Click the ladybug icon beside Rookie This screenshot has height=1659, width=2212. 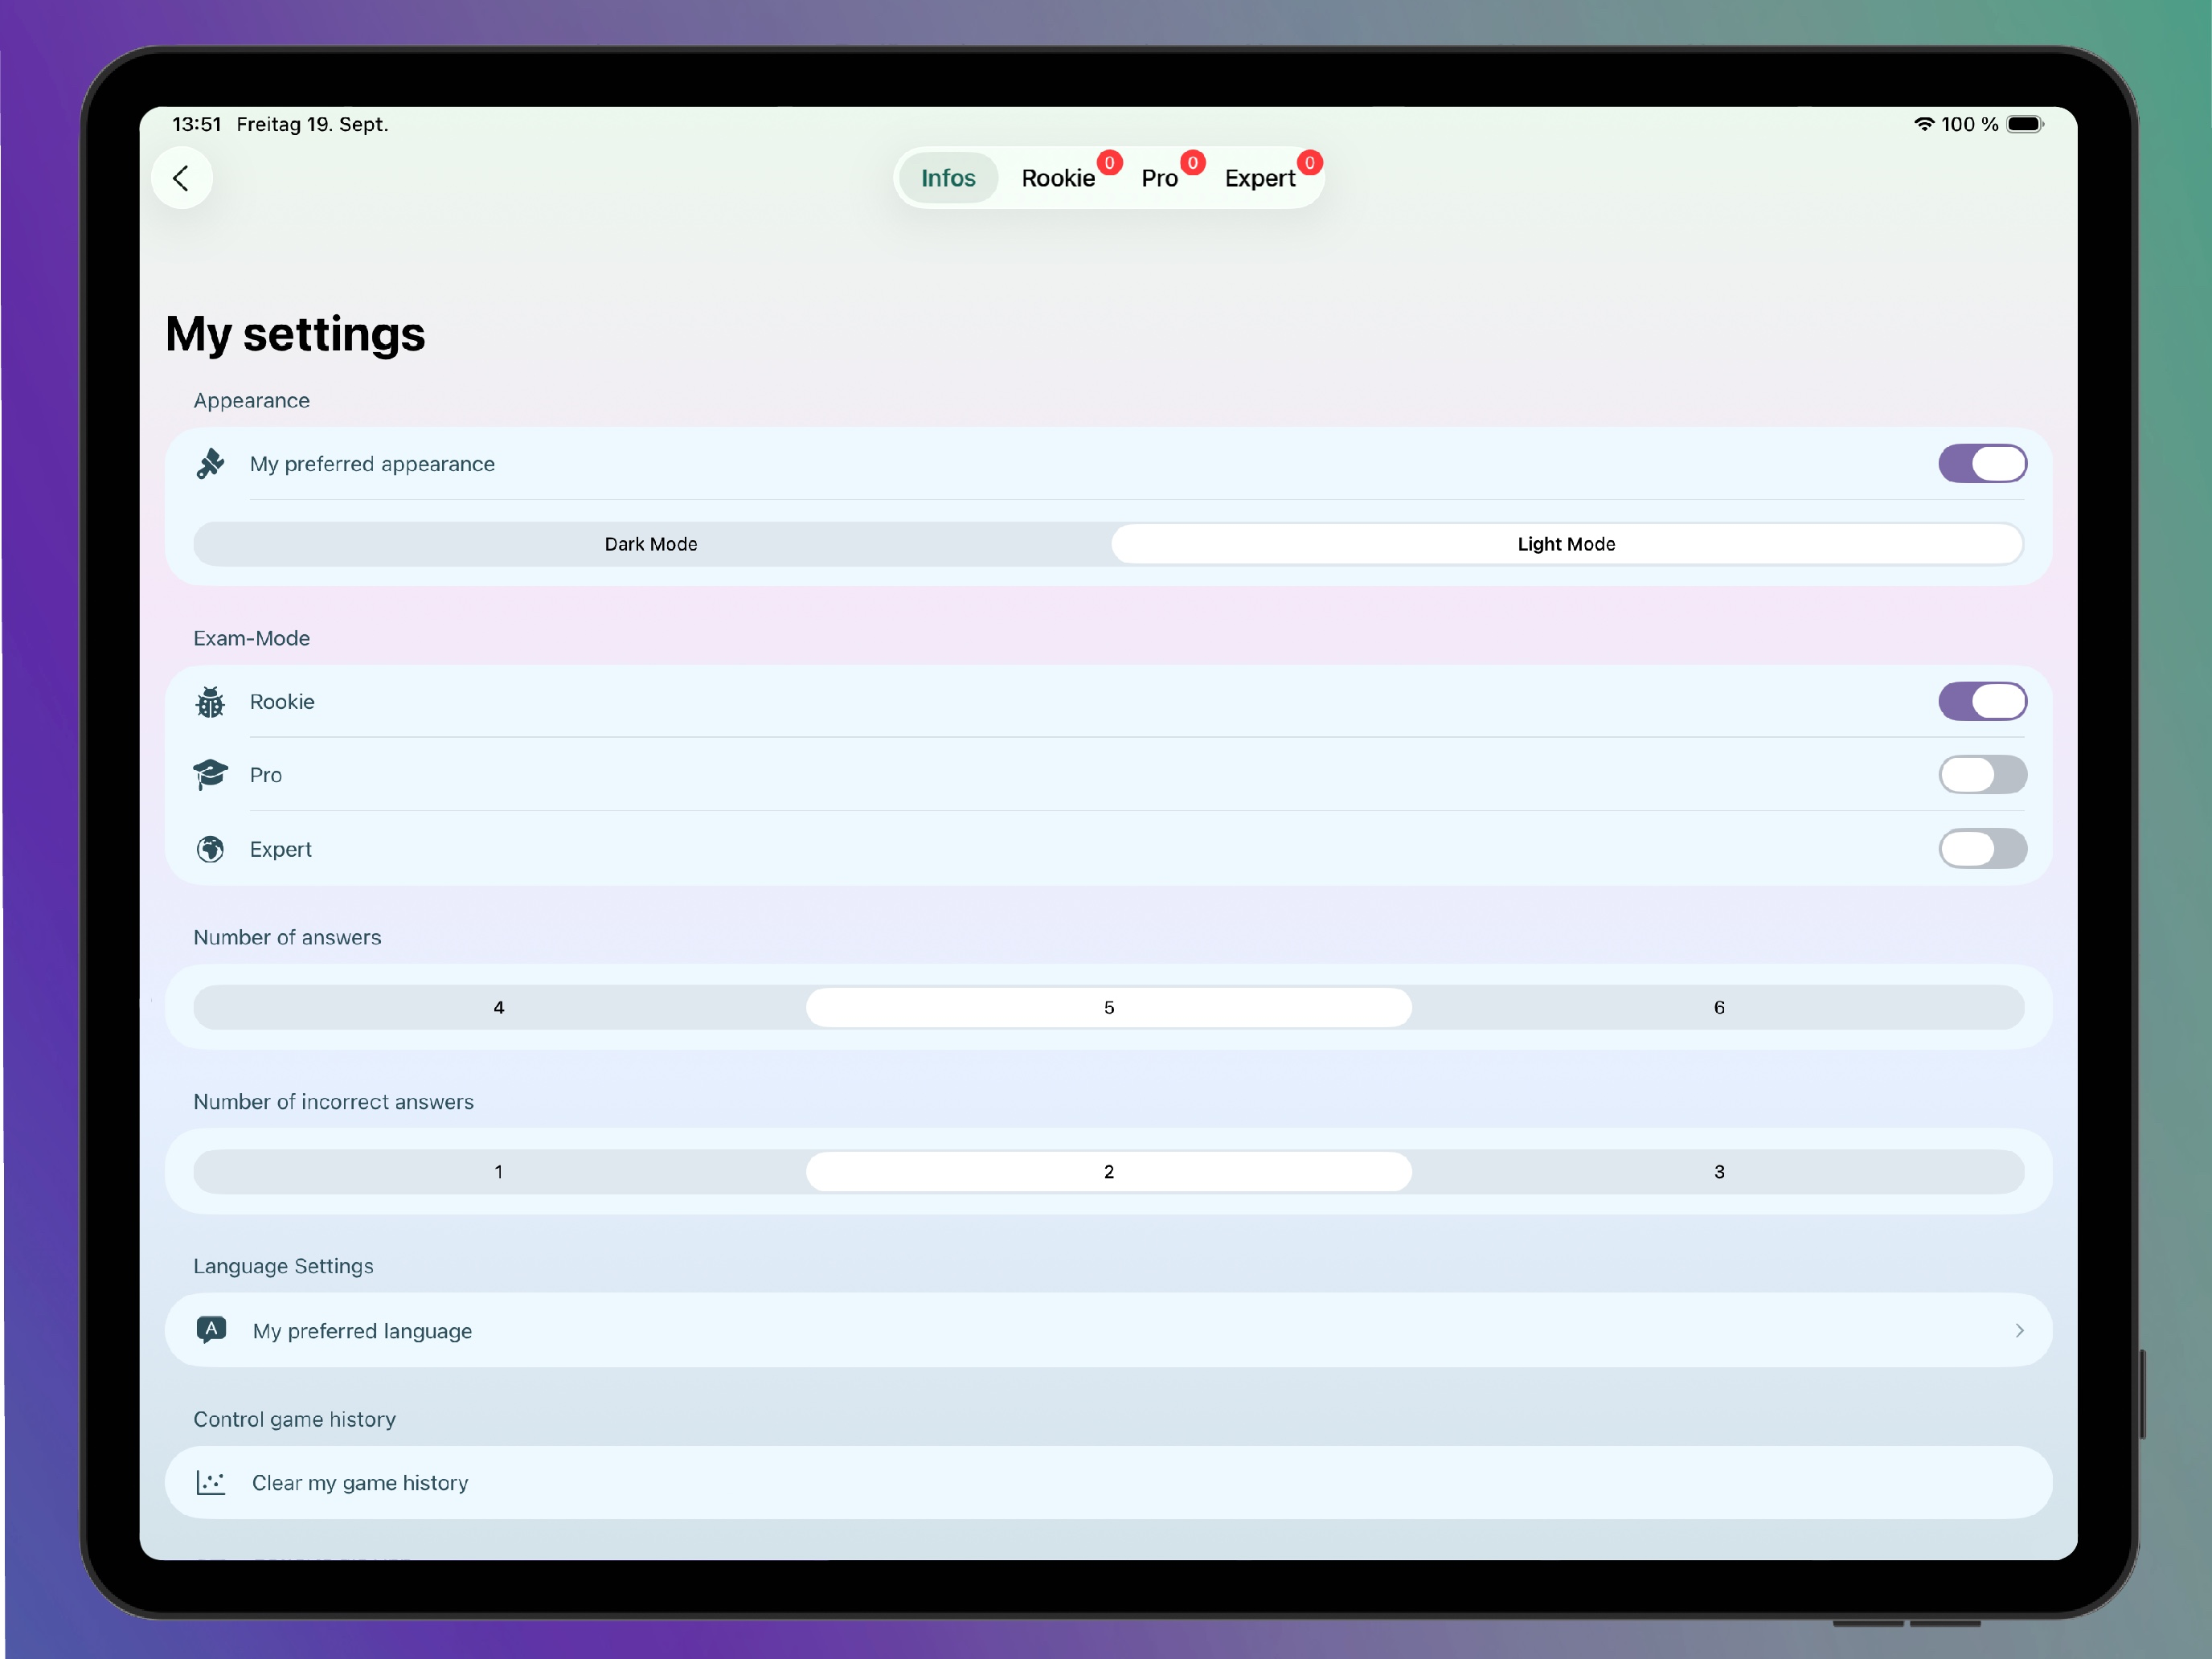[210, 702]
